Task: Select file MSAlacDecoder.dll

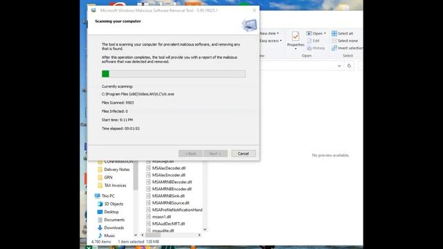Action: coord(166,168)
